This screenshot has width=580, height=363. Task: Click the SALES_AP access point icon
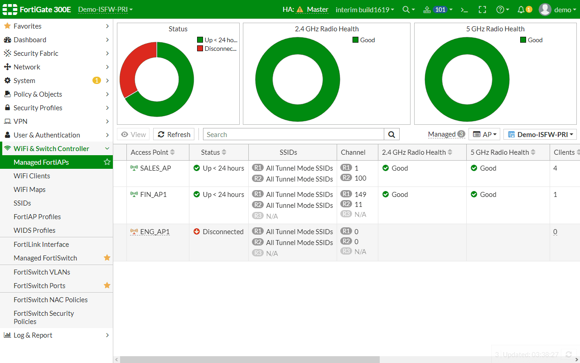tap(134, 168)
